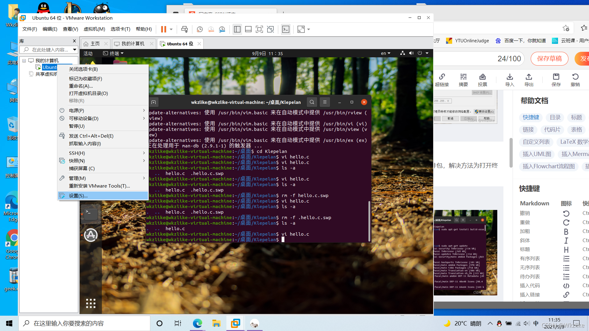Open the terminal hamburger menu
The height and width of the screenshot is (331, 589).
click(x=325, y=102)
